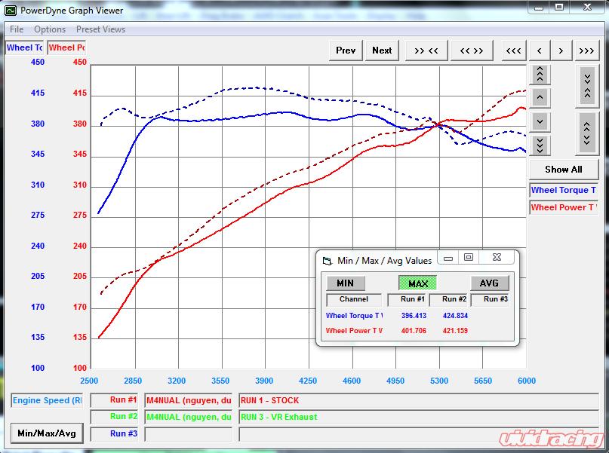The height and width of the screenshot is (453, 609).
Task: Click the single-step scroll-right '>' button
Action: 561,51
